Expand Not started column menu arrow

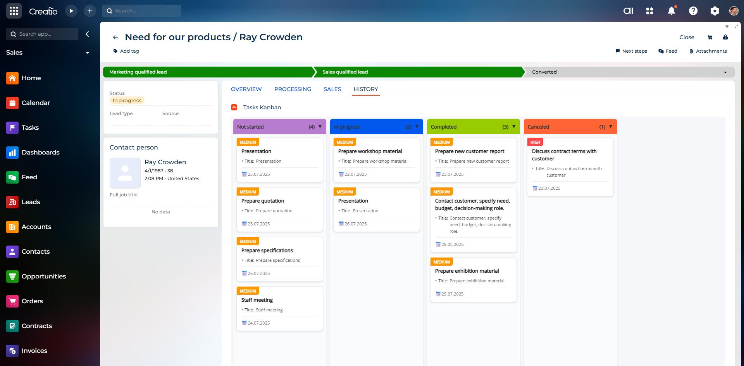(x=320, y=127)
